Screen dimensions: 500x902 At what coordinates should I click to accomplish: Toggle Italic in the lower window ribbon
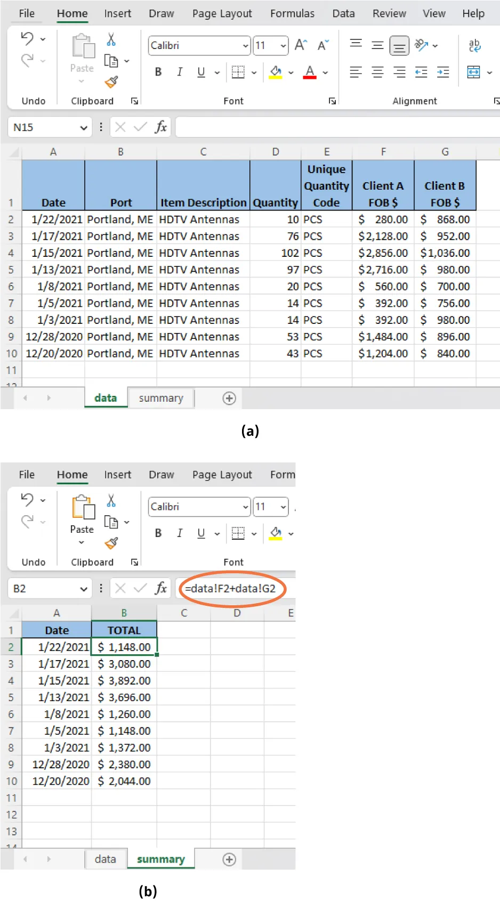[180, 533]
